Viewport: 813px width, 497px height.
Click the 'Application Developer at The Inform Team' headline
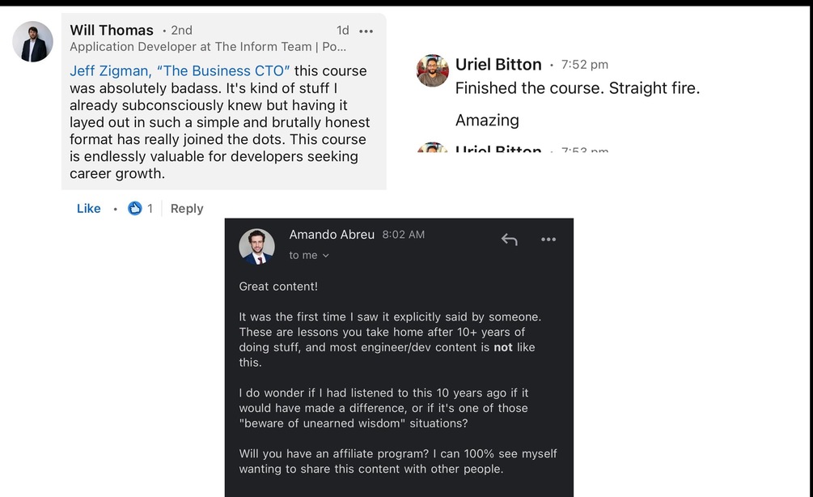coord(208,47)
